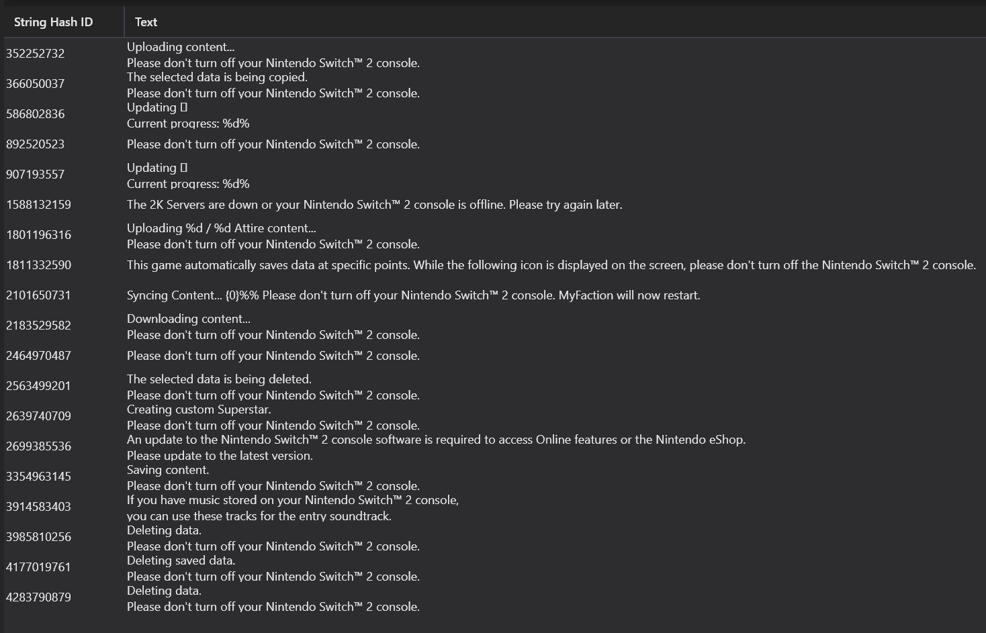Image resolution: width=986 pixels, height=633 pixels.
Task: Select row with hash ID 352252732
Action: click(x=36, y=54)
